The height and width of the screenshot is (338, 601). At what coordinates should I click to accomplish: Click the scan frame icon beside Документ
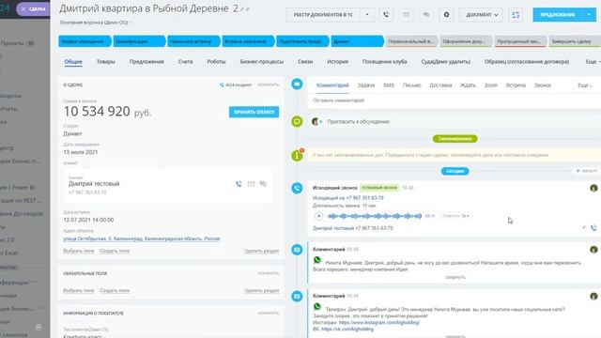pos(516,15)
